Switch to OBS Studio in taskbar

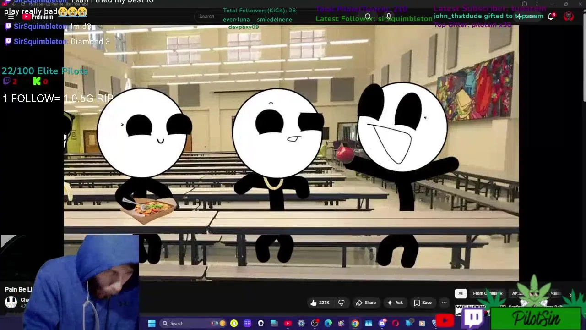coord(315,323)
